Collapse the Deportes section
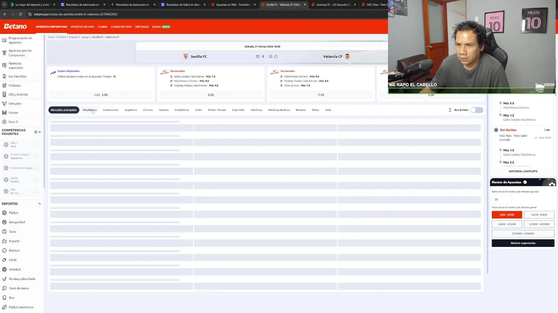This screenshot has height=313, width=558. point(39,203)
